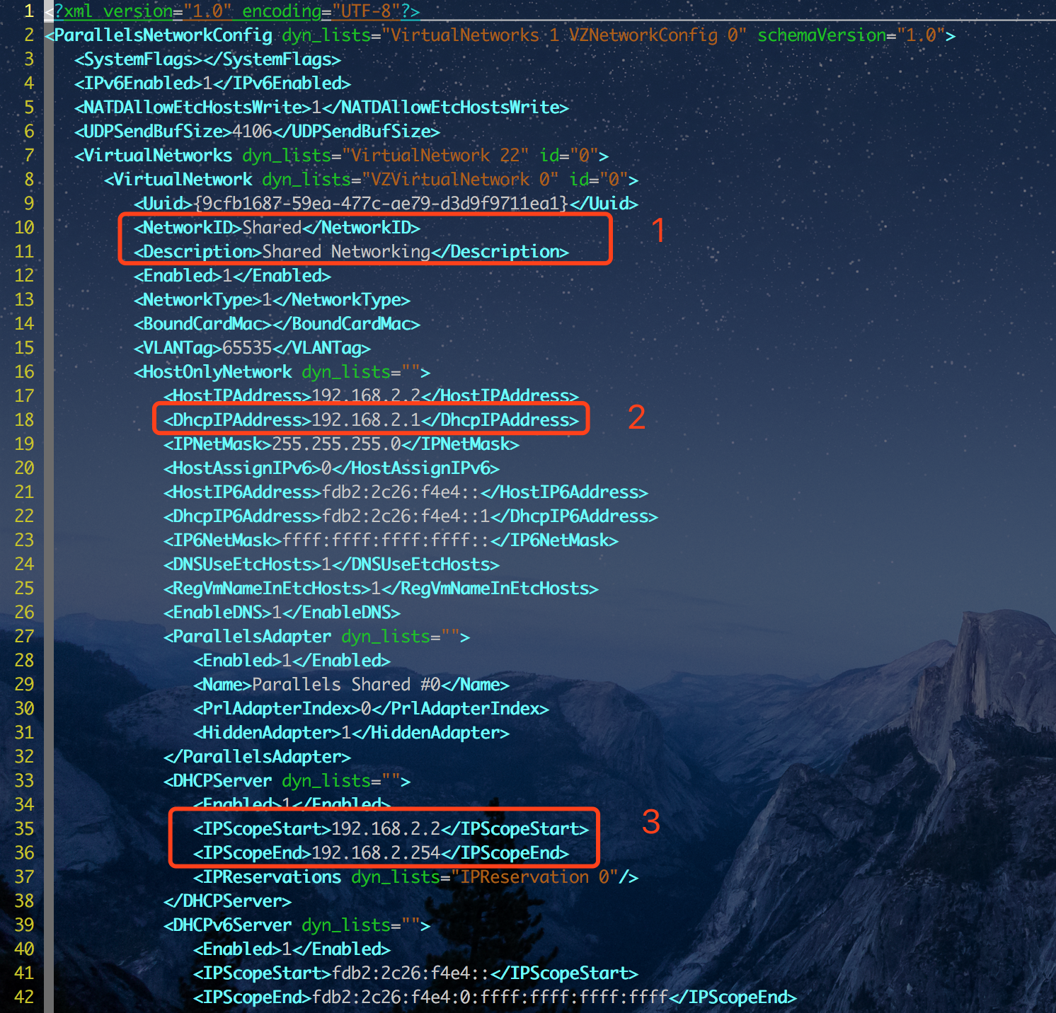Click the DHCPServer opening tag on line 33
The image size is (1056, 1013).
(x=287, y=781)
